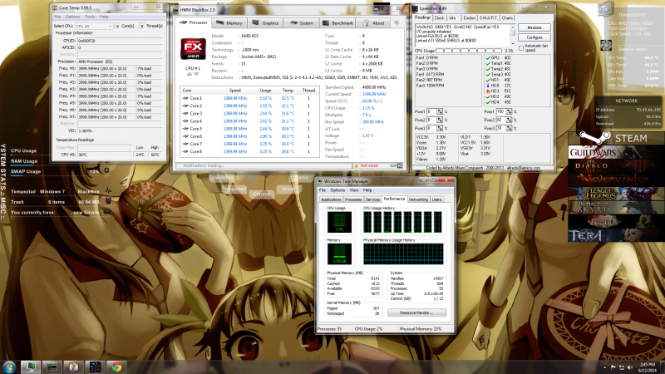Click Resource Monitor button in Task Manager
The height and width of the screenshot is (374, 665).
point(418,312)
